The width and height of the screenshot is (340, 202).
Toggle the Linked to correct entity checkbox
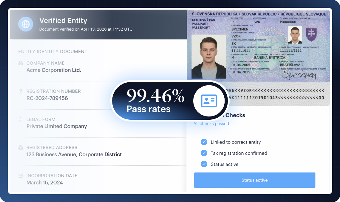(204, 142)
